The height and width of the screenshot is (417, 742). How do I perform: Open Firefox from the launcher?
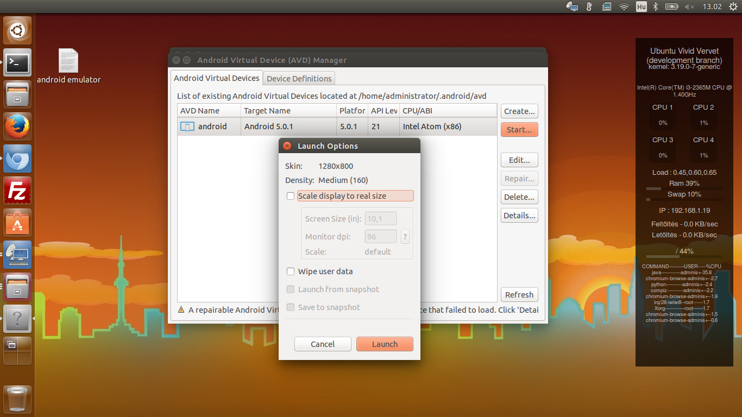[x=17, y=127]
